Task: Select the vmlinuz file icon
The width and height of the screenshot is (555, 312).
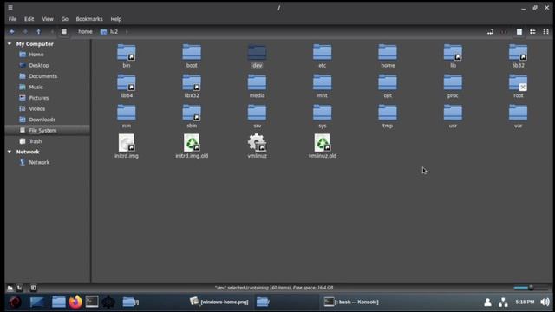Action: [x=257, y=142]
